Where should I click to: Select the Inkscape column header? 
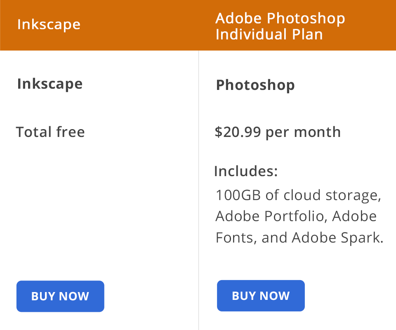click(49, 24)
